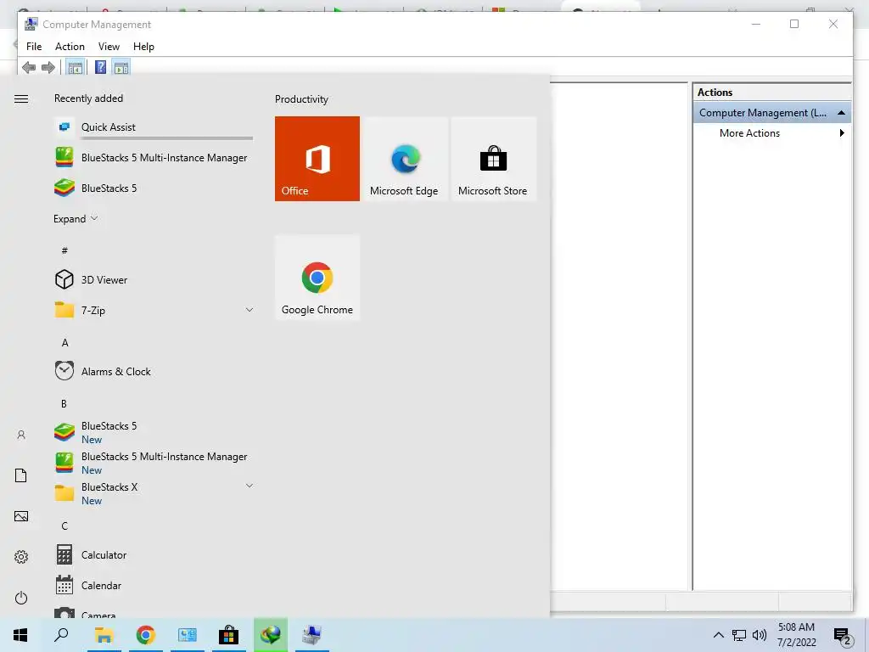Expand the Recently added list
The height and width of the screenshot is (652, 869).
tap(76, 218)
